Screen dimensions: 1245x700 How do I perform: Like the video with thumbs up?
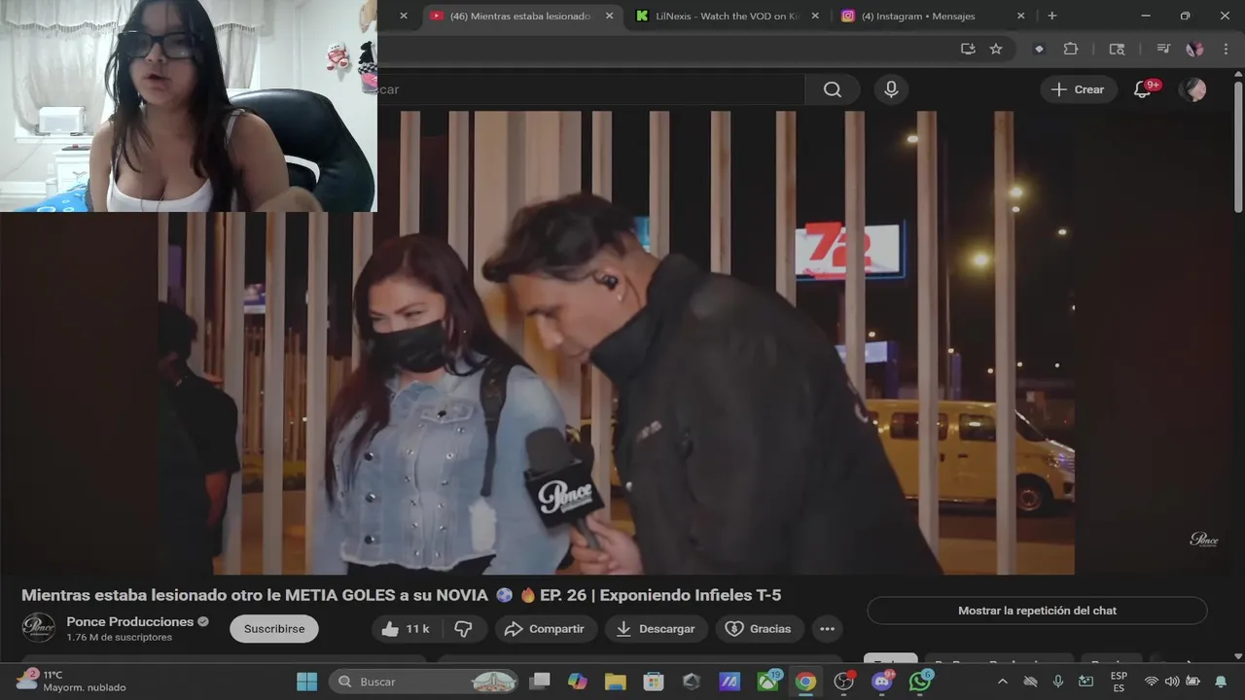click(x=407, y=629)
